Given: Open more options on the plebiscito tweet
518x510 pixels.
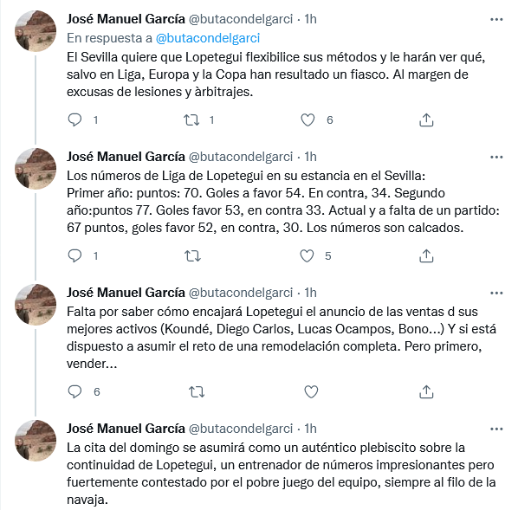Looking at the screenshot, I should [x=496, y=429].
